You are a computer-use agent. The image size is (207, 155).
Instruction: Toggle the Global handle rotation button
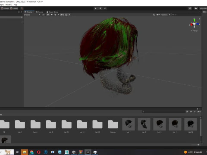click(x=14, y=8)
